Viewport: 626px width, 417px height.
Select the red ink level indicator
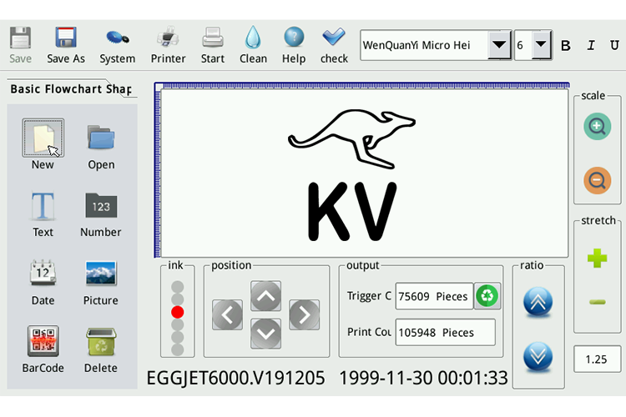tap(178, 312)
